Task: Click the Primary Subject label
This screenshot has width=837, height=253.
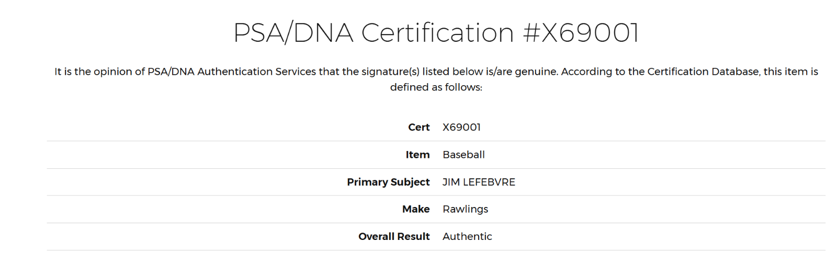Action: pyautogui.click(x=388, y=182)
